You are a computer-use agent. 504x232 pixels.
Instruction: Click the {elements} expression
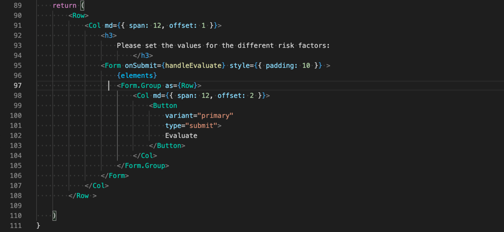137,76
